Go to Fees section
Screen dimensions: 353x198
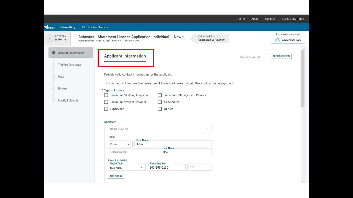click(x=61, y=76)
